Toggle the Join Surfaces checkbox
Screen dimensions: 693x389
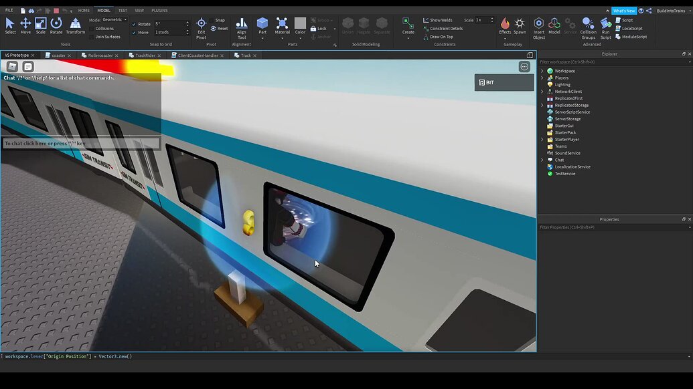click(x=92, y=37)
